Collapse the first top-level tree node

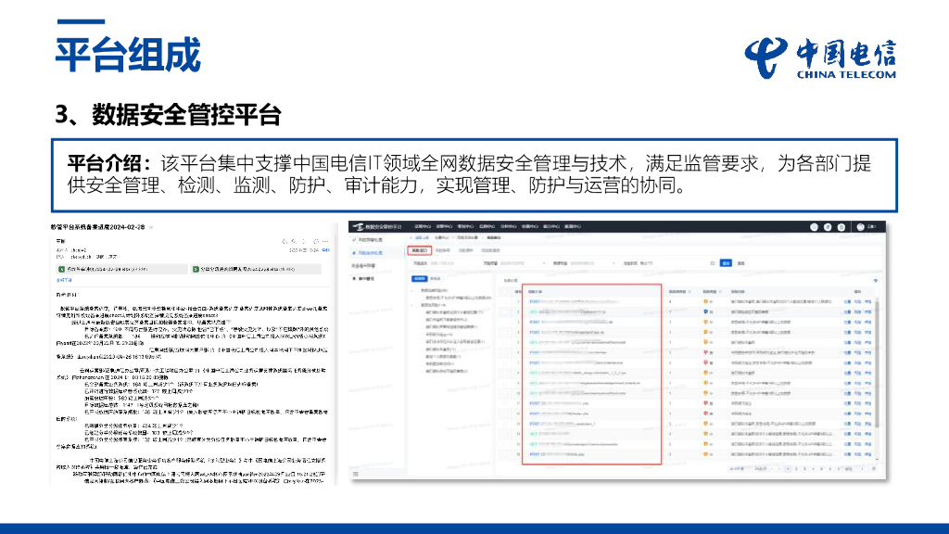tap(411, 290)
